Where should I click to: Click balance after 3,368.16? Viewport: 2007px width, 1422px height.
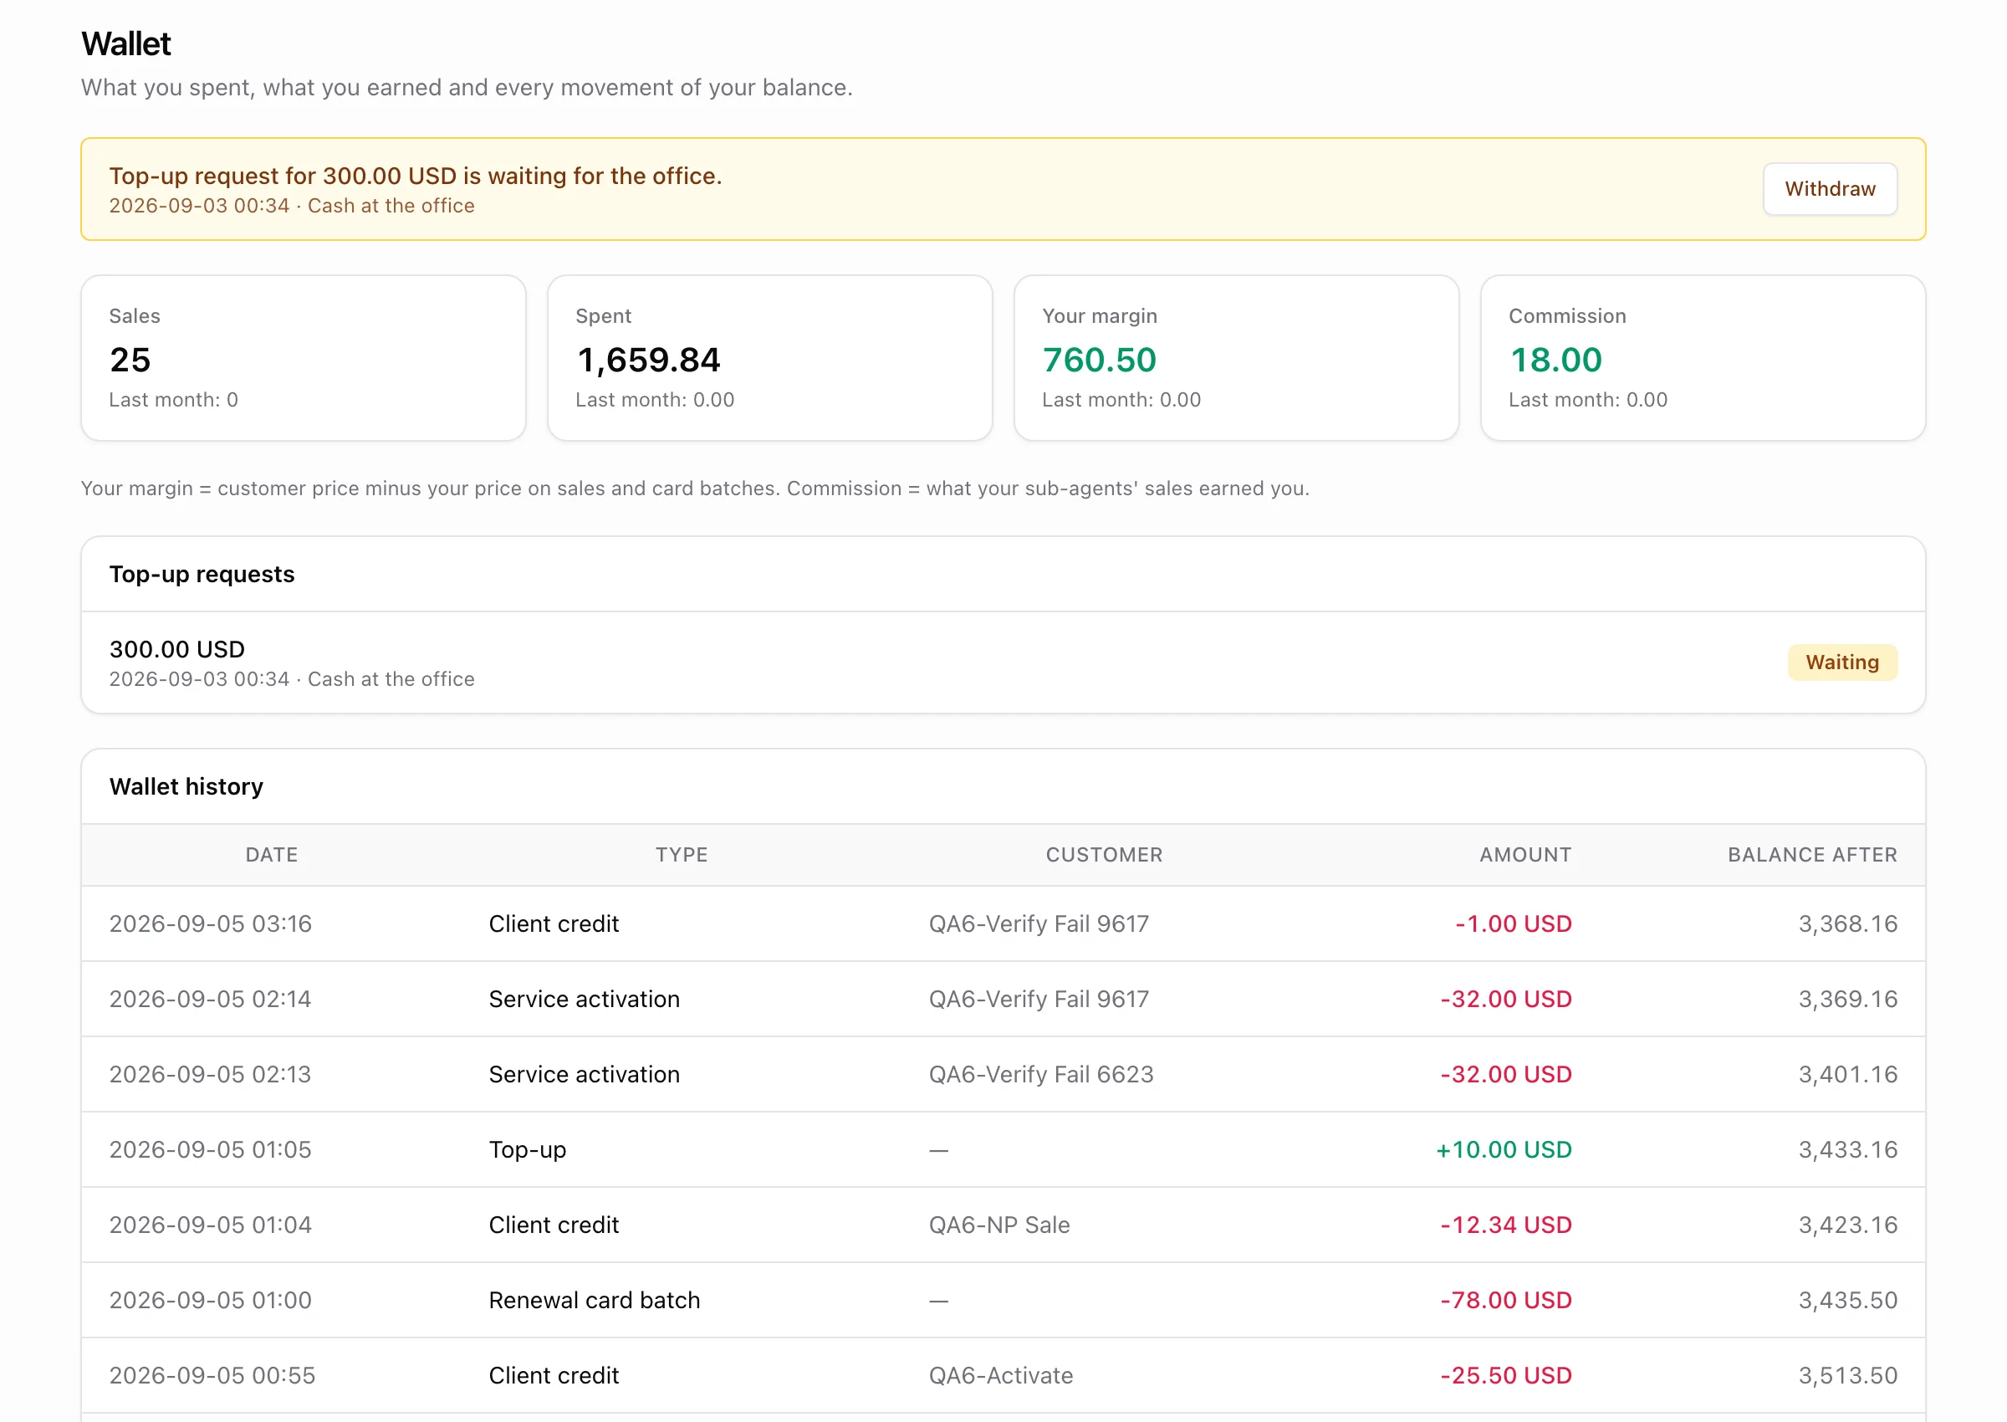click(1848, 923)
